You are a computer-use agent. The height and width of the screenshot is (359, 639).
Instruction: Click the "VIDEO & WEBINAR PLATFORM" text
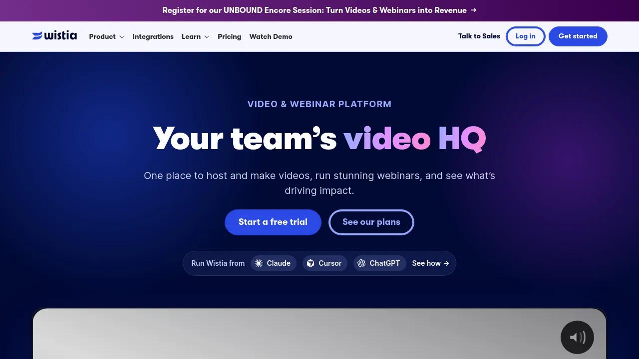click(319, 104)
